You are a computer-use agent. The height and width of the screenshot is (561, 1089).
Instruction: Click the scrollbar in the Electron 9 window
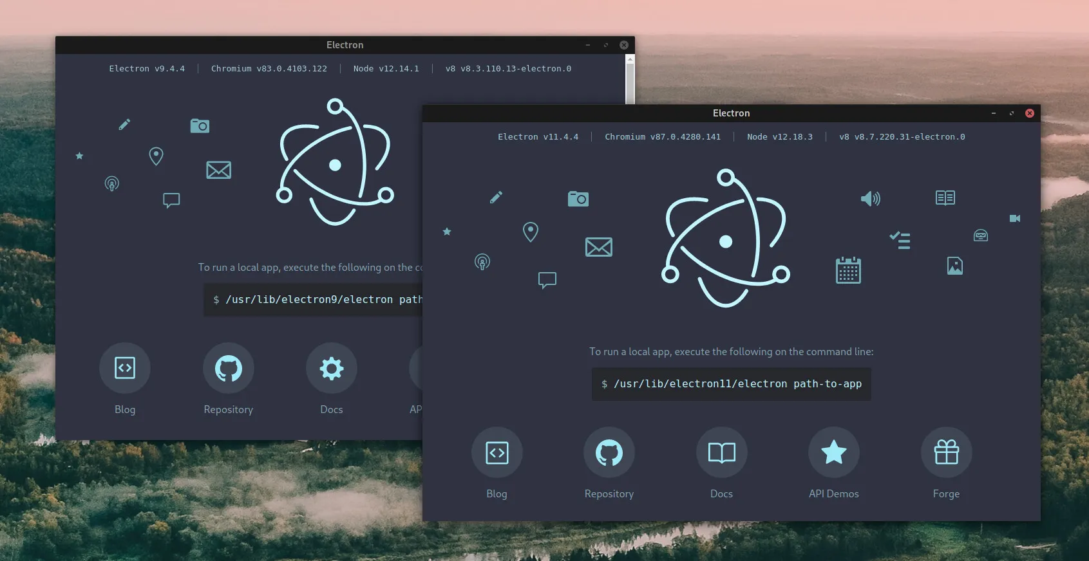[630, 80]
